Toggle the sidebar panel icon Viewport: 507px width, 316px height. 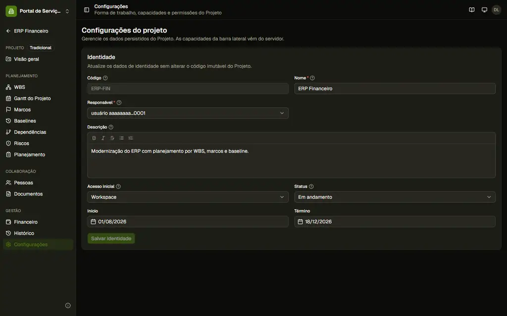tap(87, 10)
